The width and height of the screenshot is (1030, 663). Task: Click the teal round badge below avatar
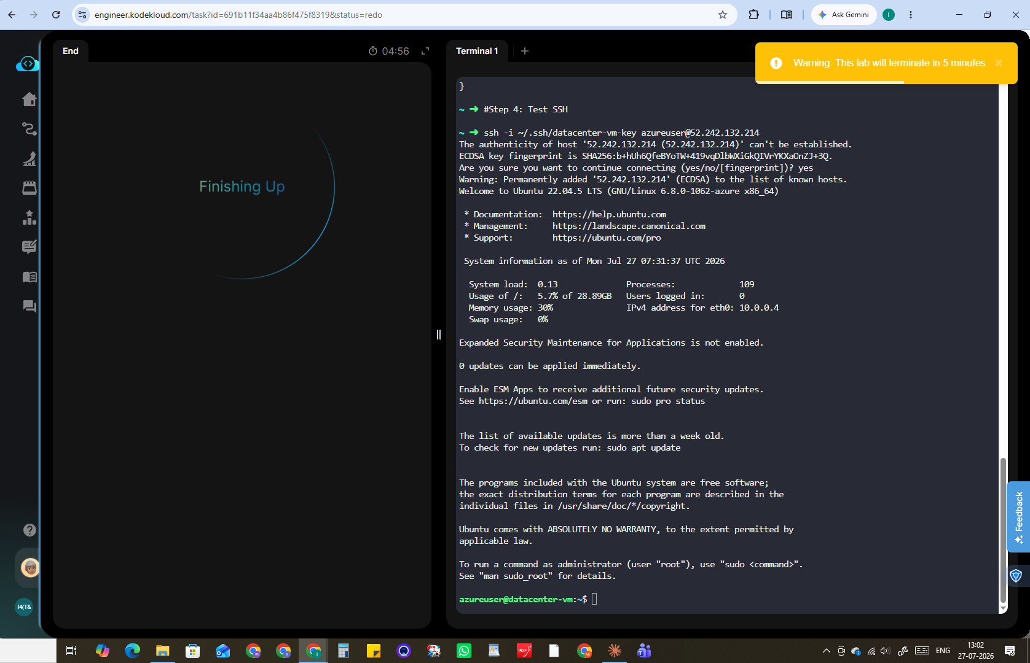click(24, 607)
